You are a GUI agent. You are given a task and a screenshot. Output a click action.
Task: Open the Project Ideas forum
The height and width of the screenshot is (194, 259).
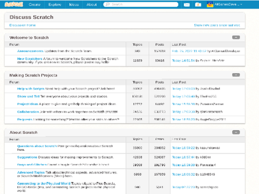click(x=28, y=104)
